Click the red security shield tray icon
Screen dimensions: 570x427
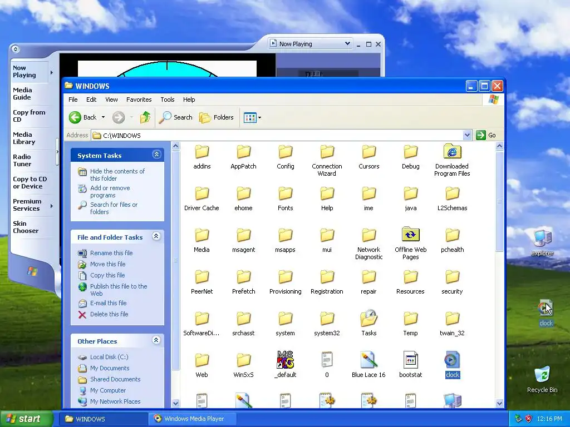point(528,419)
